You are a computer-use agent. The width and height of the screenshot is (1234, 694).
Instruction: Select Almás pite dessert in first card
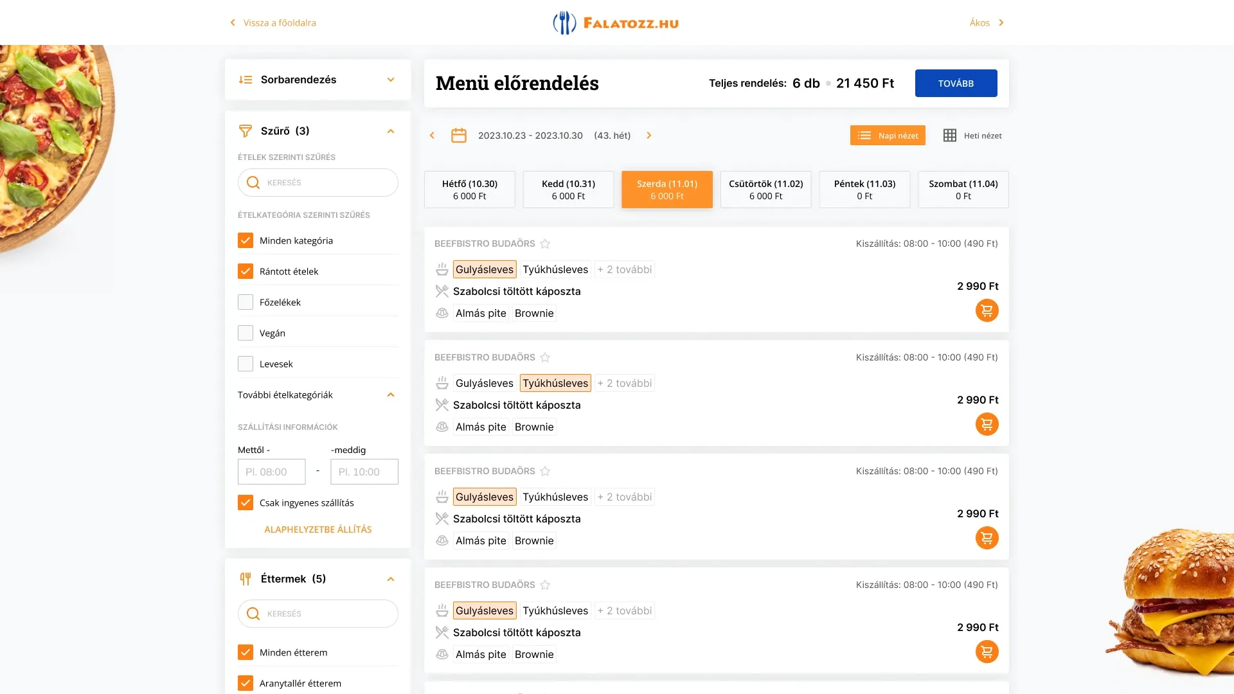pyautogui.click(x=481, y=313)
